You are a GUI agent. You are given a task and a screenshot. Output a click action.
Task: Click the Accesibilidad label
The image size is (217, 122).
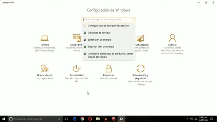(77, 75)
